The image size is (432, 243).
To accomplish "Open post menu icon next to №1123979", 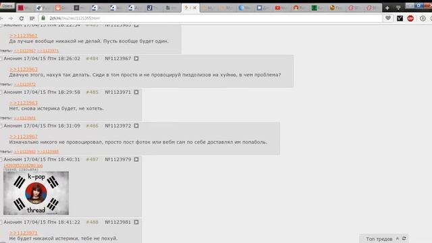I will tap(136, 159).
